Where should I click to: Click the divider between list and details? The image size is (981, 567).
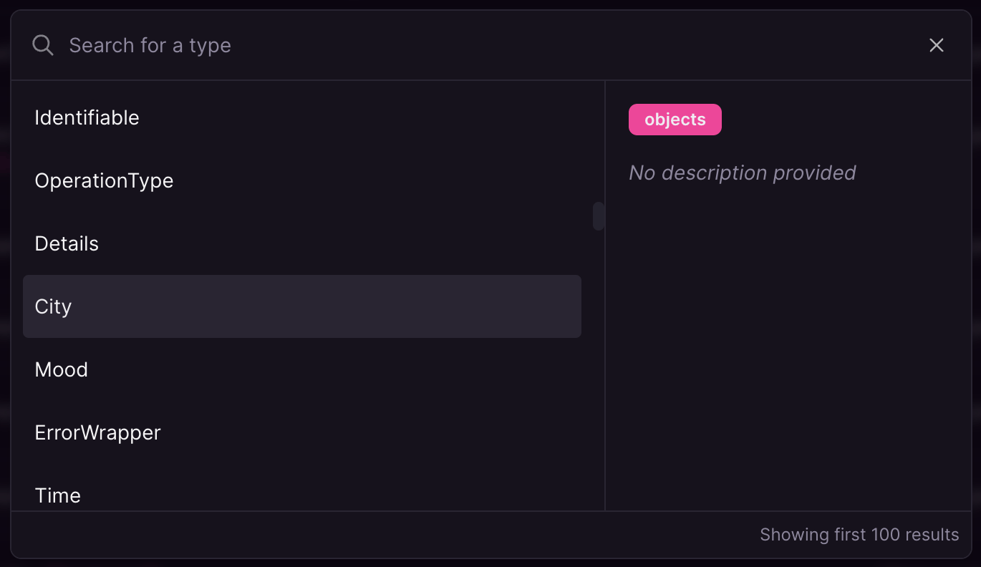[605, 296]
